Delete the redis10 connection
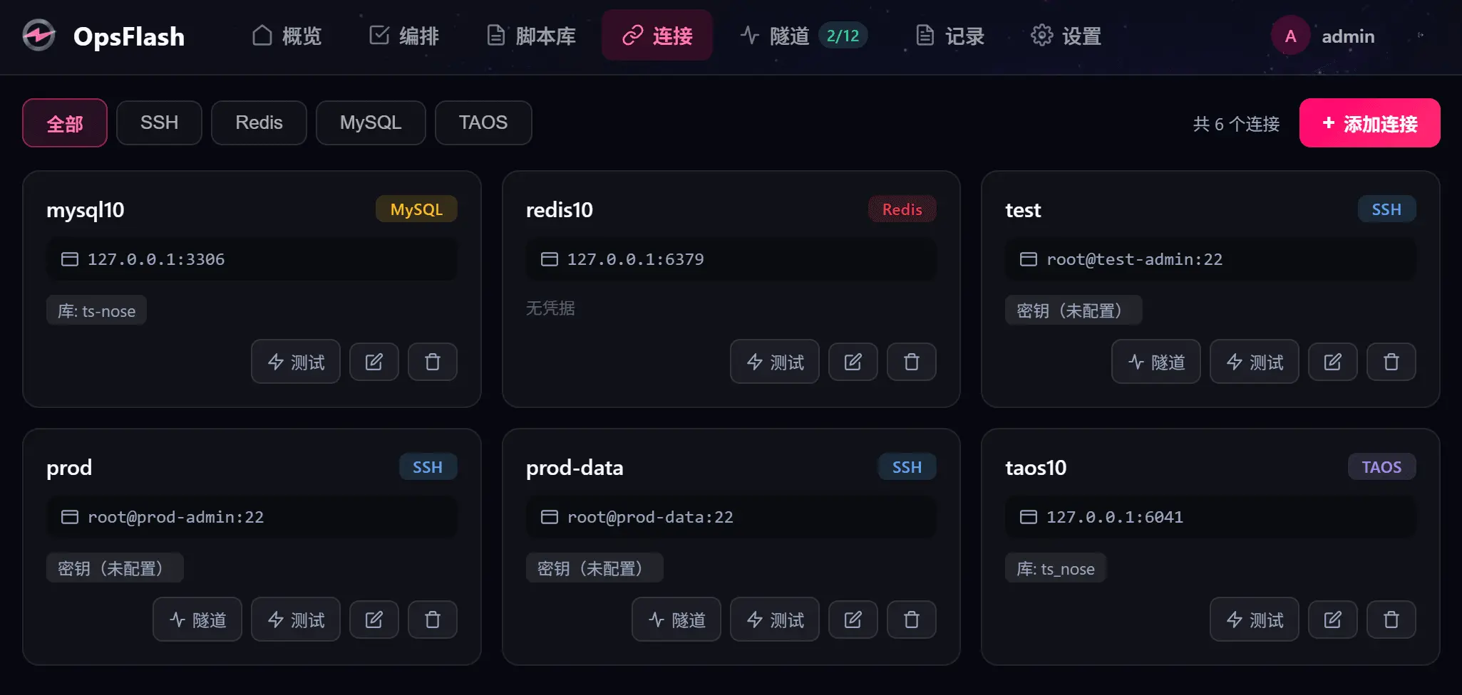Image resolution: width=1462 pixels, height=695 pixels. [x=911, y=362]
